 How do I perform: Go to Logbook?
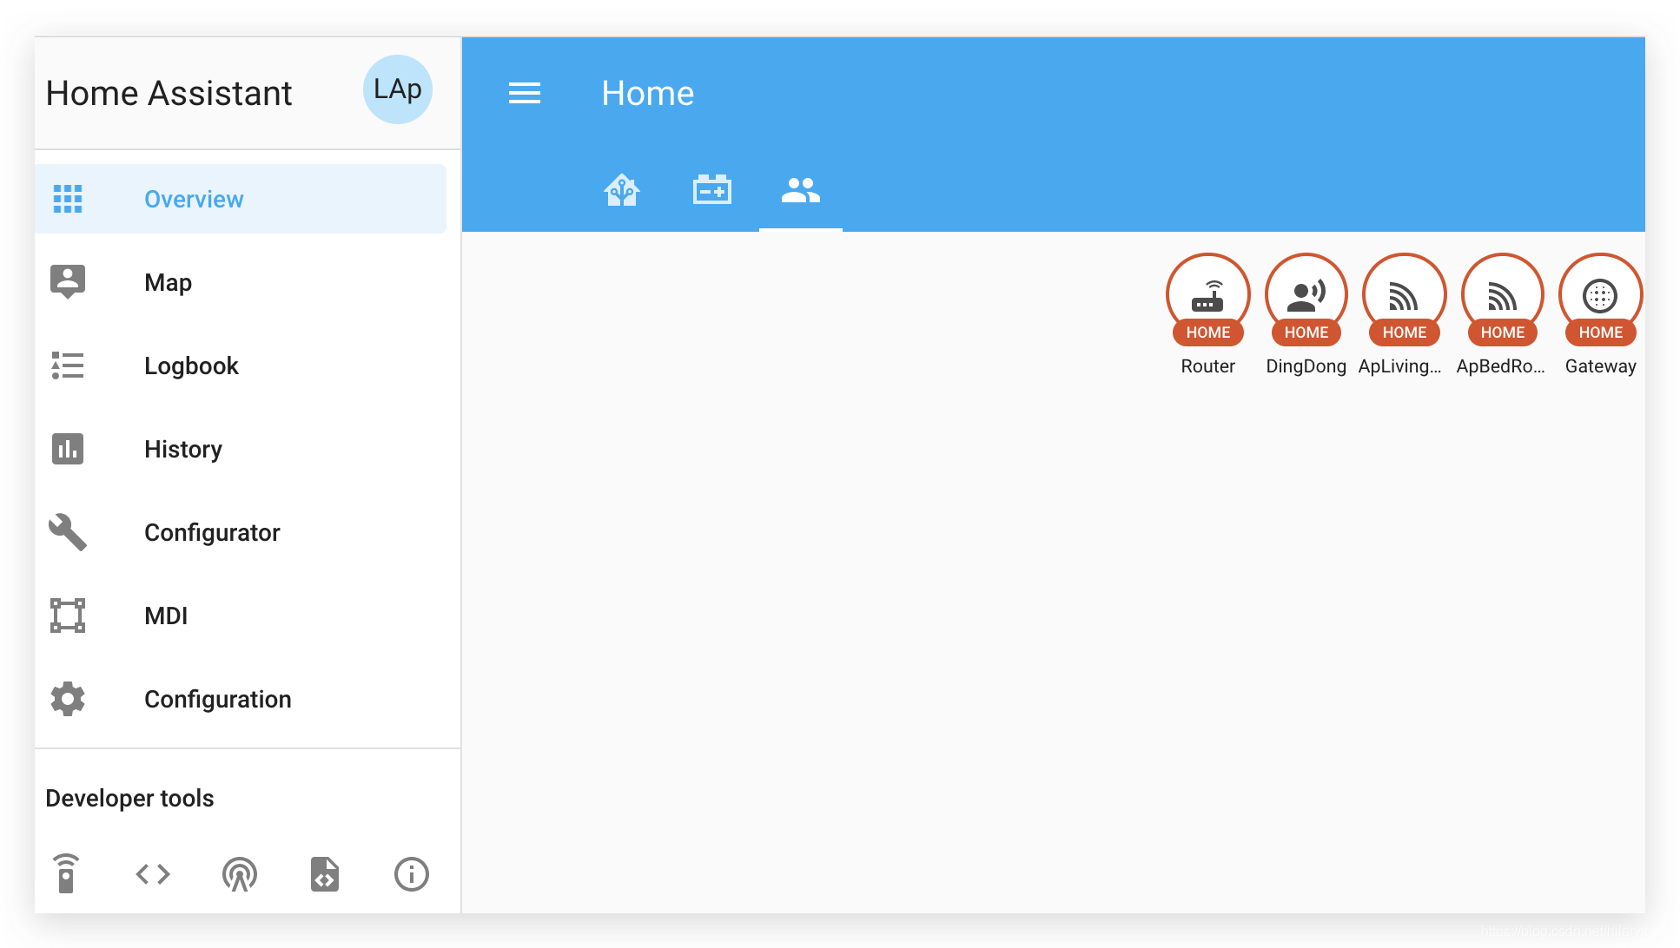(191, 365)
